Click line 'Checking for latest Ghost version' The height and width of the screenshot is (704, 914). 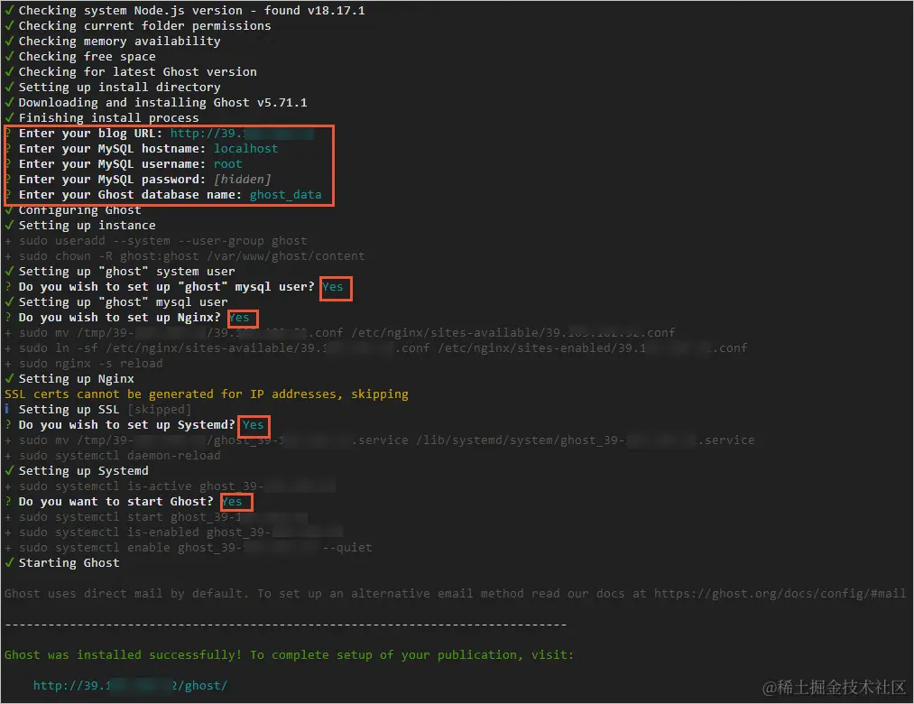131,71
